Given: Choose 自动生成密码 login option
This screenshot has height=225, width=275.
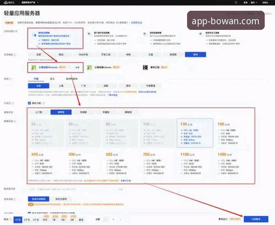Looking at the screenshot, I should tap(38, 199).
